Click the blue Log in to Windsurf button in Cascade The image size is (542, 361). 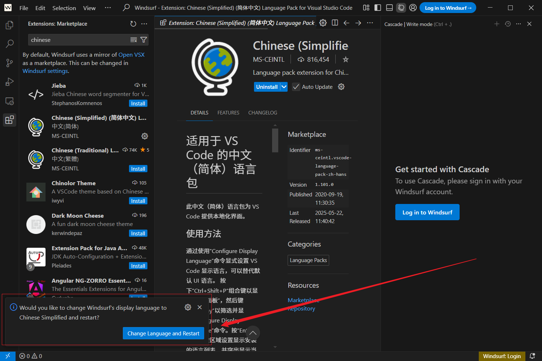tap(427, 212)
